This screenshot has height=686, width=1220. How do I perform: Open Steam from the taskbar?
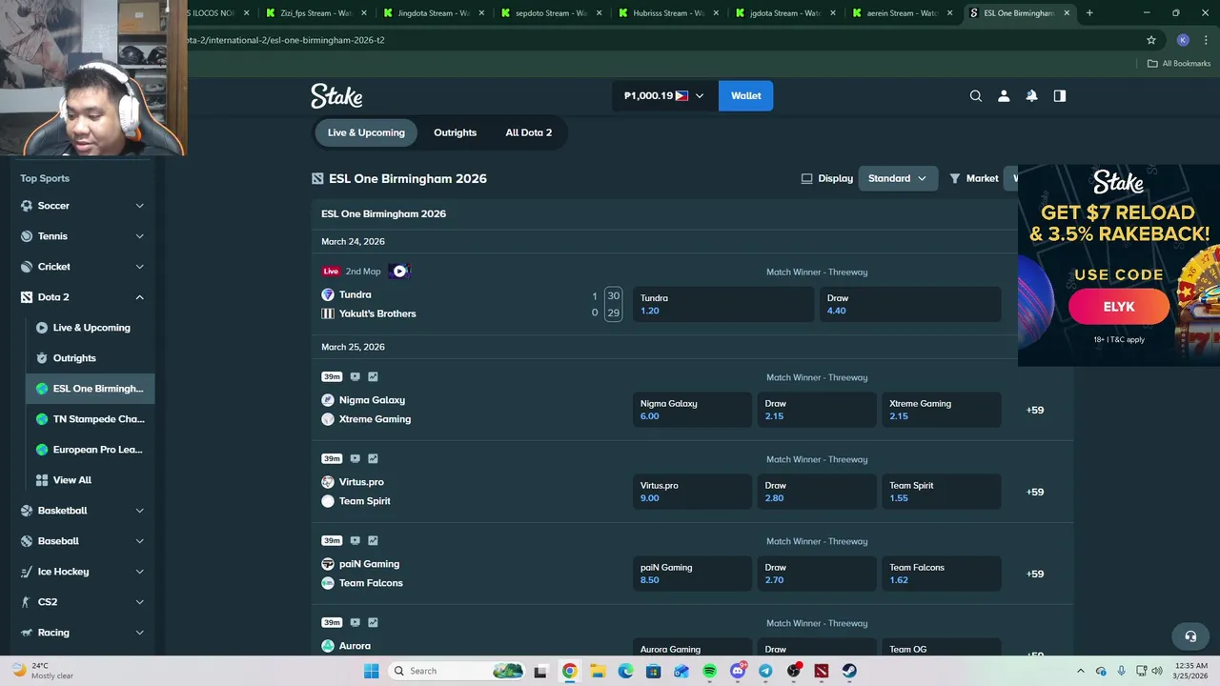(849, 671)
